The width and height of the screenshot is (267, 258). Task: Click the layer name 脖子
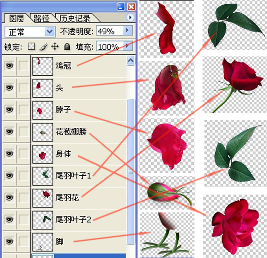(63, 109)
